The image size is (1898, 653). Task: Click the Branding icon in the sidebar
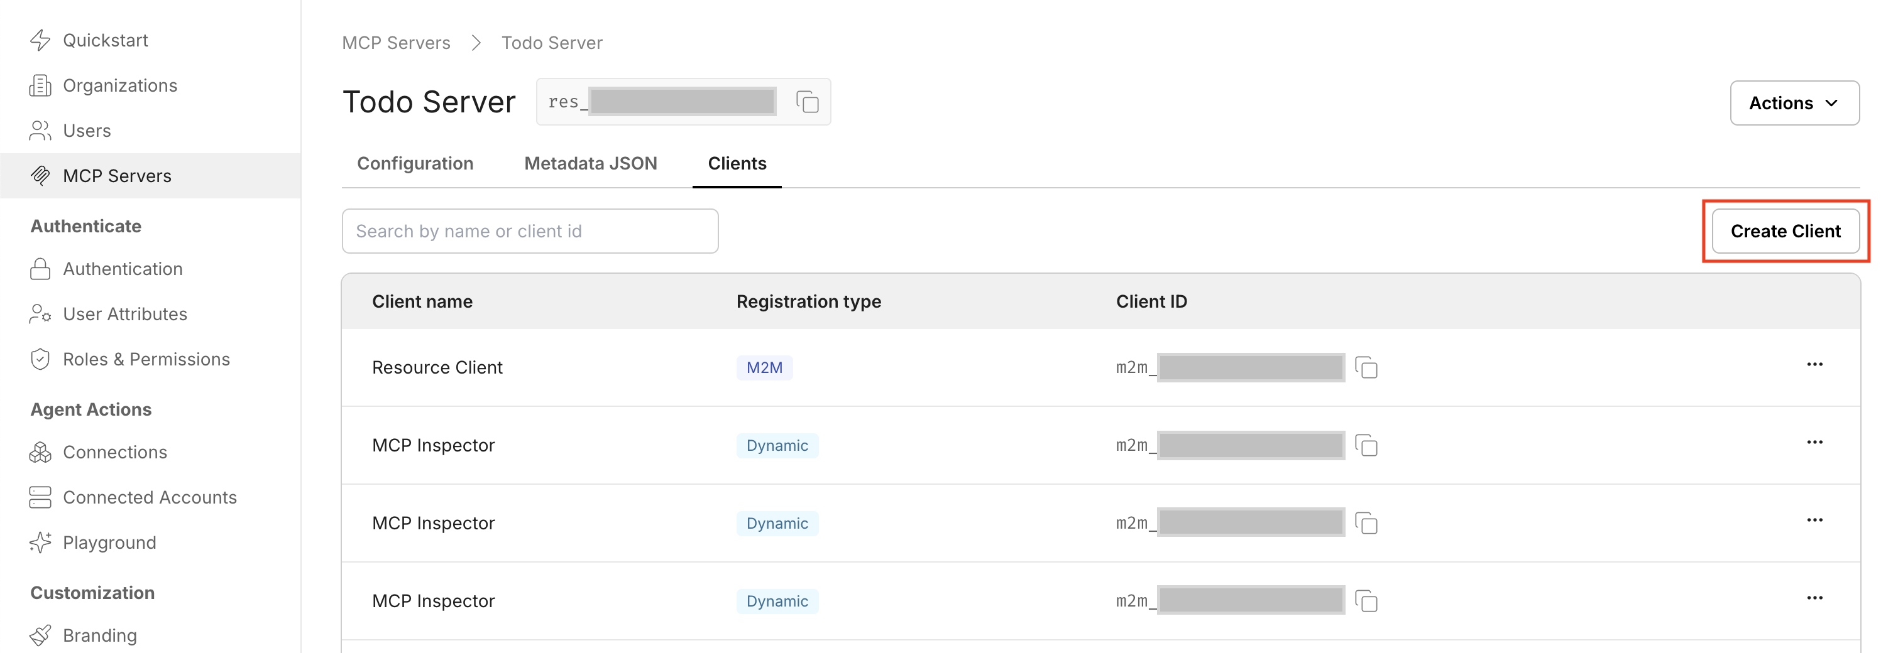click(x=41, y=635)
